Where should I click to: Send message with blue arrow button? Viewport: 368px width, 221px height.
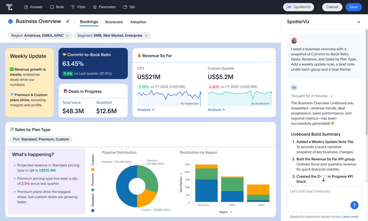(x=354, y=205)
